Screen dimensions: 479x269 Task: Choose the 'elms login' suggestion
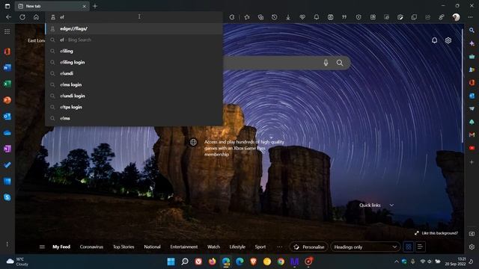134,84
